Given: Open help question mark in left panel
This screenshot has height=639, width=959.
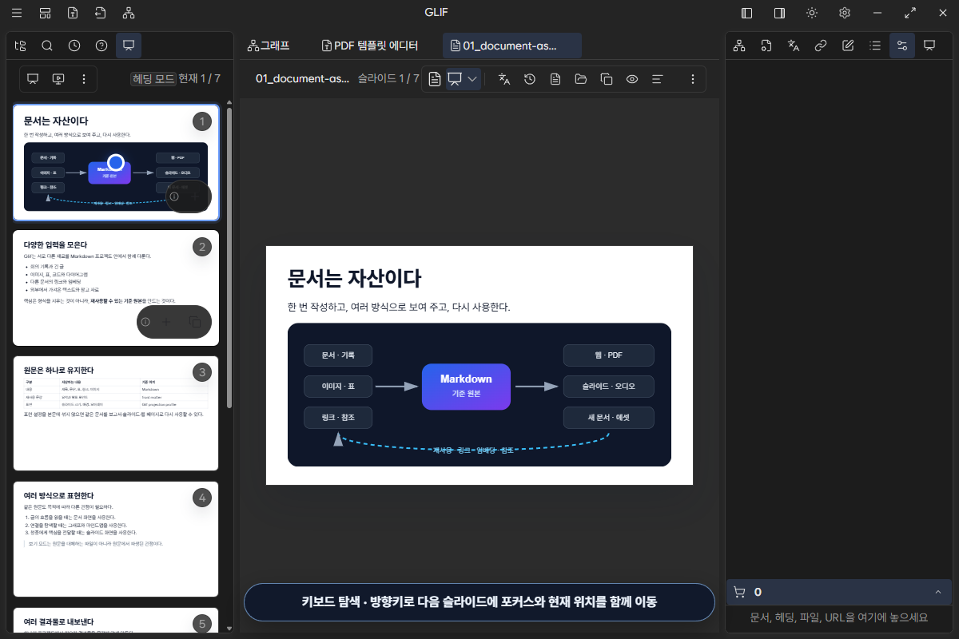Looking at the screenshot, I should tap(101, 46).
